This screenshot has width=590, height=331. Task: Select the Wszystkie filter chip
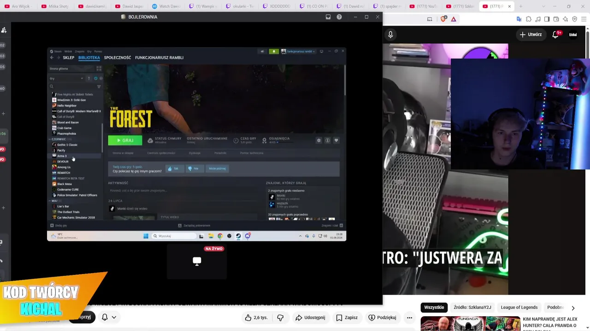434,308
